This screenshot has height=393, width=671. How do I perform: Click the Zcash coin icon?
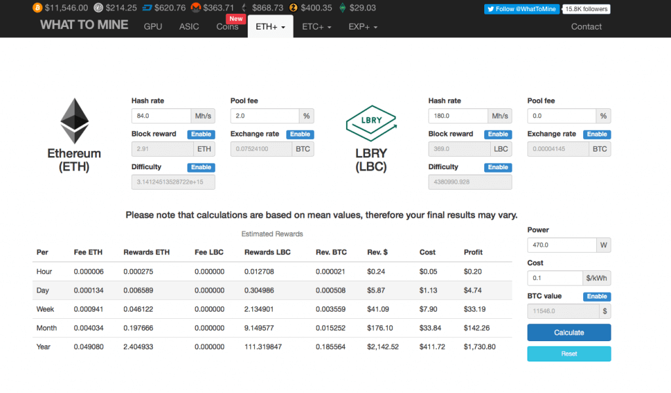click(294, 8)
